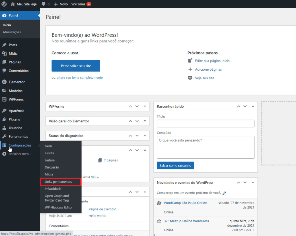Click the Ferramentas wrench icon
Viewport: 296px width, 236px height.
pos(4,136)
